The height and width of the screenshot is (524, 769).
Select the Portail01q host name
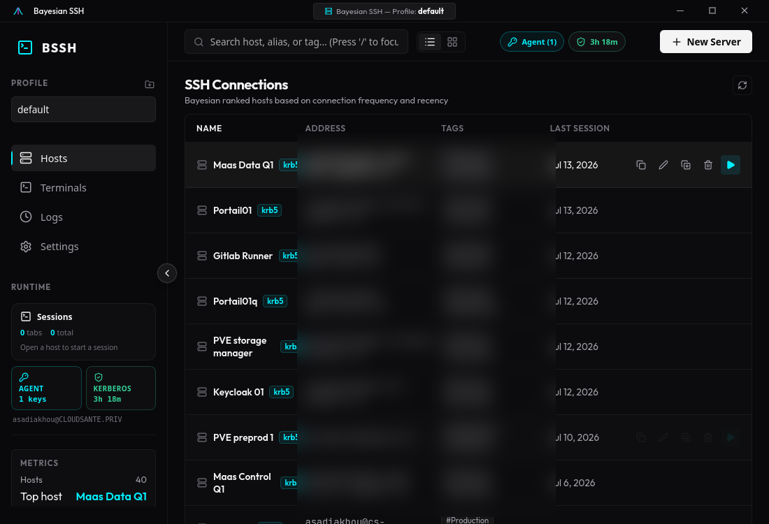[x=235, y=301]
